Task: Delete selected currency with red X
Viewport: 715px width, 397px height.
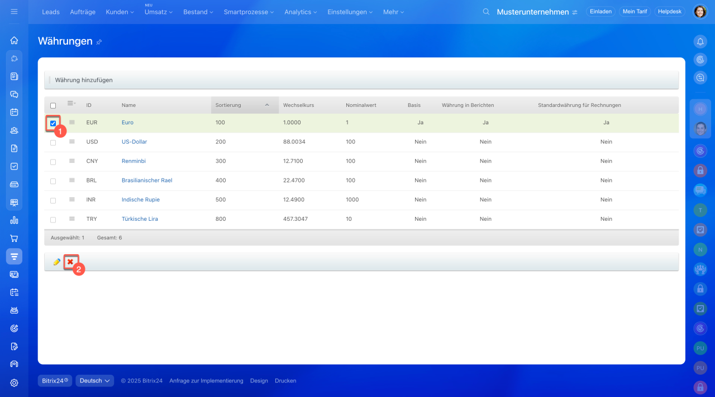Action: [70, 262]
